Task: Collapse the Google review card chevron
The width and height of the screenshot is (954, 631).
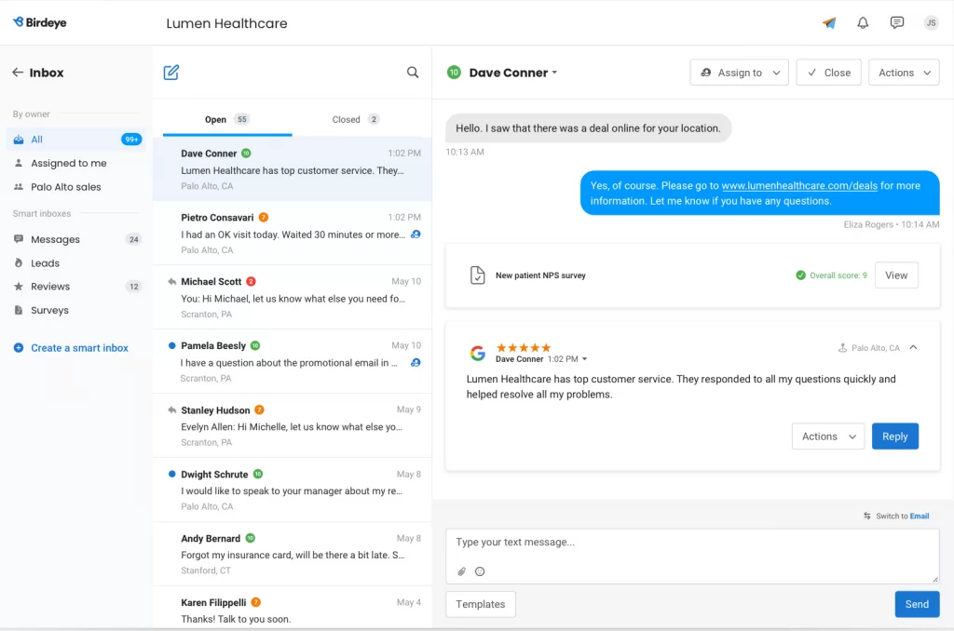Action: pos(913,348)
